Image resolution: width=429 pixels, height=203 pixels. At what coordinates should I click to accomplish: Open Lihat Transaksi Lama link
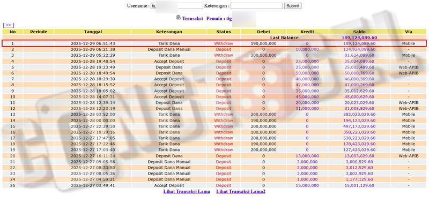click(187, 191)
